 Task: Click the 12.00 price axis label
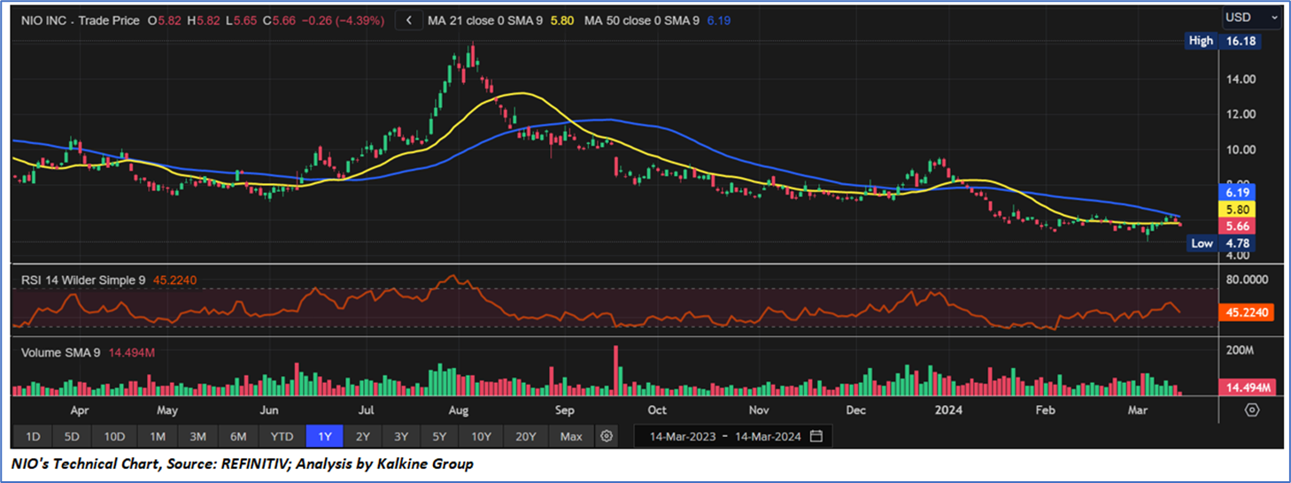[1241, 114]
